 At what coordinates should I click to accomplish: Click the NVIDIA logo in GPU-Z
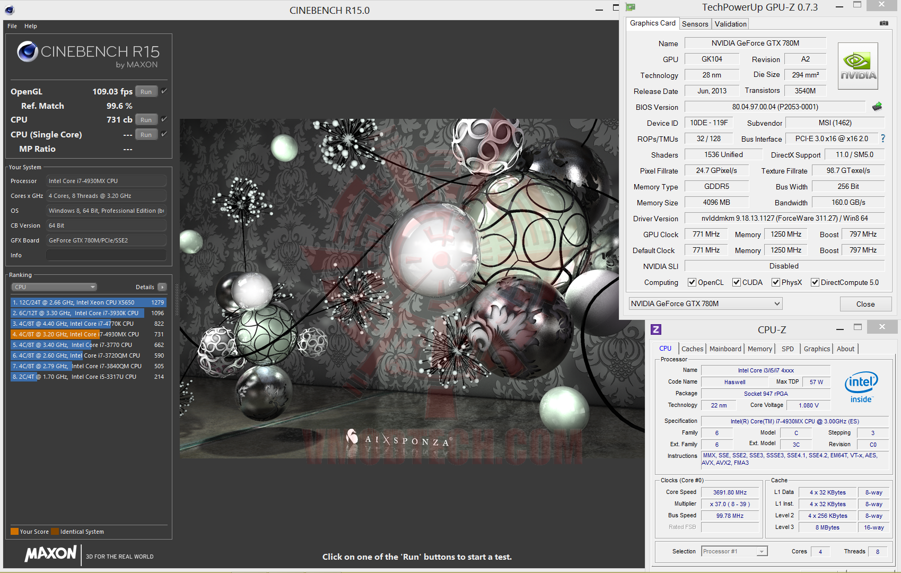point(858,66)
